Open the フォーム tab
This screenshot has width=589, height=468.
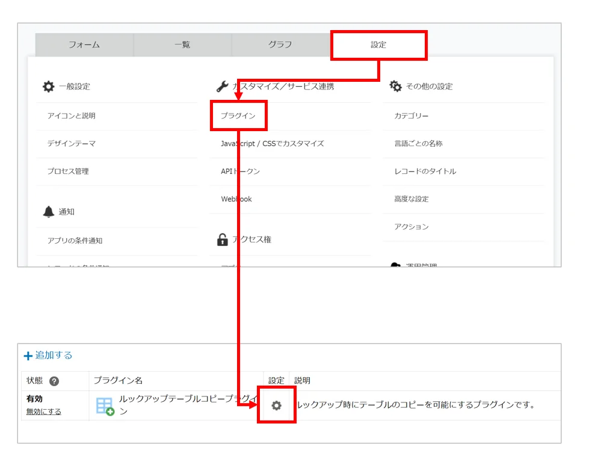point(84,45)
